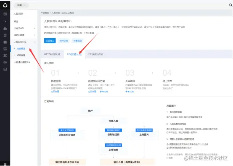The height and width of the screenshot is (166, 233).
Task: Switch to the PC实名认证 tab
Action: (96, 54)
